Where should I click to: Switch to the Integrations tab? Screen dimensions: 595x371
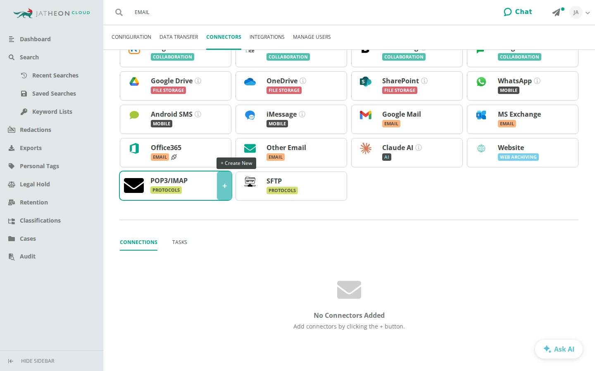(x=267, y=37)
